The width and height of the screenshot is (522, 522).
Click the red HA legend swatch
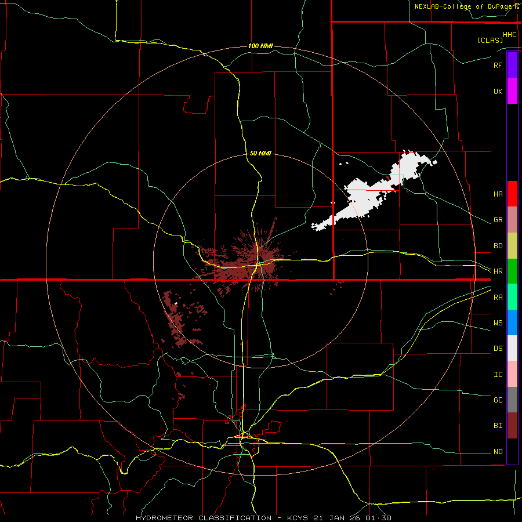512,194
